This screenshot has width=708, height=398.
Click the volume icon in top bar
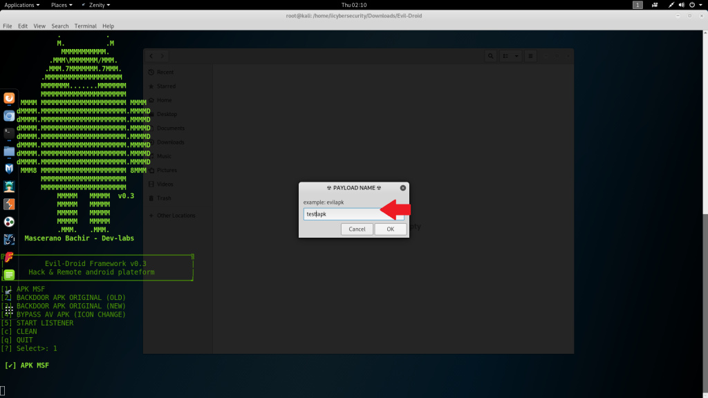coord(680,5)
